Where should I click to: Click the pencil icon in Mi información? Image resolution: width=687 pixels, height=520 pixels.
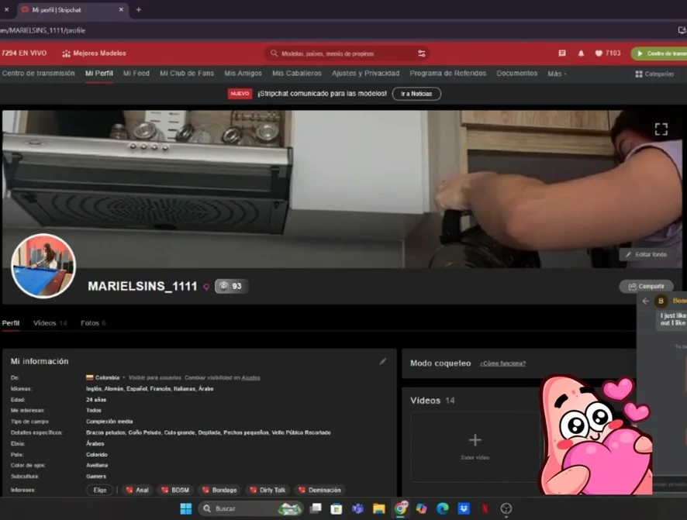382,361
